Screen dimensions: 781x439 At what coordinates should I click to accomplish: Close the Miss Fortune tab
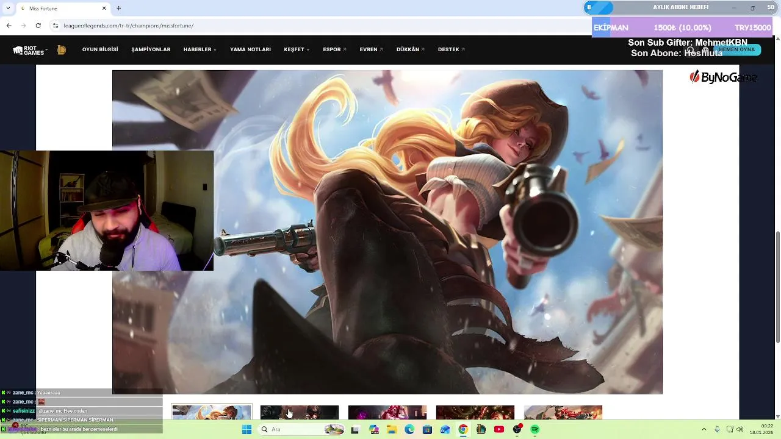tap(104, 9)
